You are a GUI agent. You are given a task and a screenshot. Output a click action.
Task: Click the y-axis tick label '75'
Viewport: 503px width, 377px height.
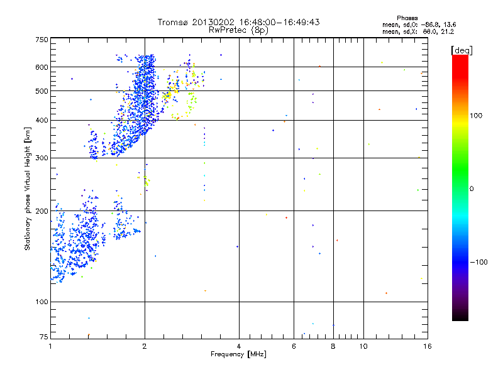[44, 337]
